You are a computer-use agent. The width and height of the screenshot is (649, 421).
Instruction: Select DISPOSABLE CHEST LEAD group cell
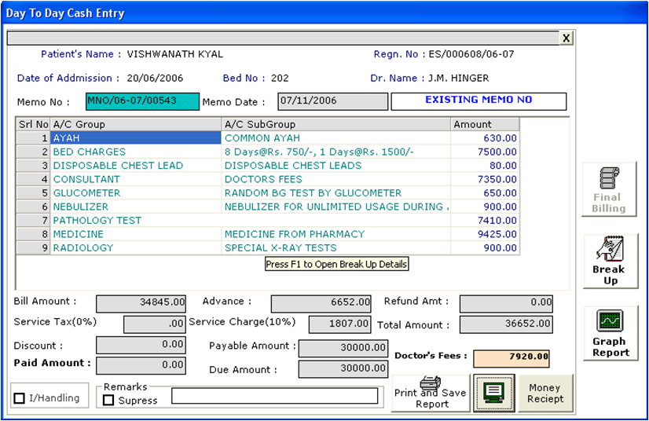click(x=136, y=165)
